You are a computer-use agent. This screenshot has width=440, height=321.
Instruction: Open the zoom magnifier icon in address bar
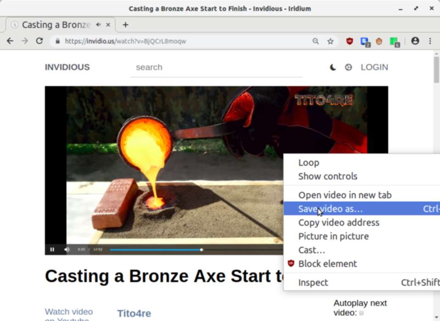click(315, 41)
